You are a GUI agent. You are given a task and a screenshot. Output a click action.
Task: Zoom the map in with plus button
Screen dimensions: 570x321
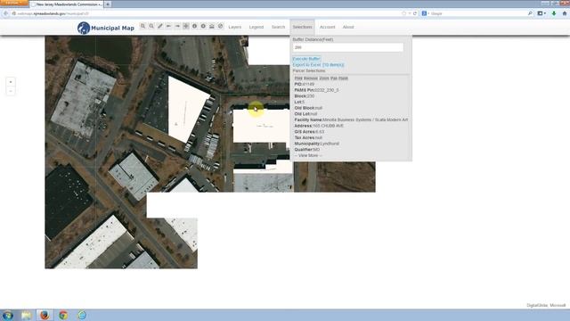coord(11,82)
